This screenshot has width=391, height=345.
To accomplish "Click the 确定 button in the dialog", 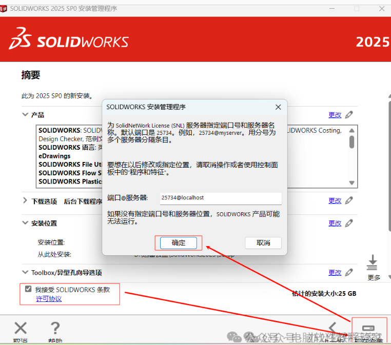I will (x=178, y=242).
